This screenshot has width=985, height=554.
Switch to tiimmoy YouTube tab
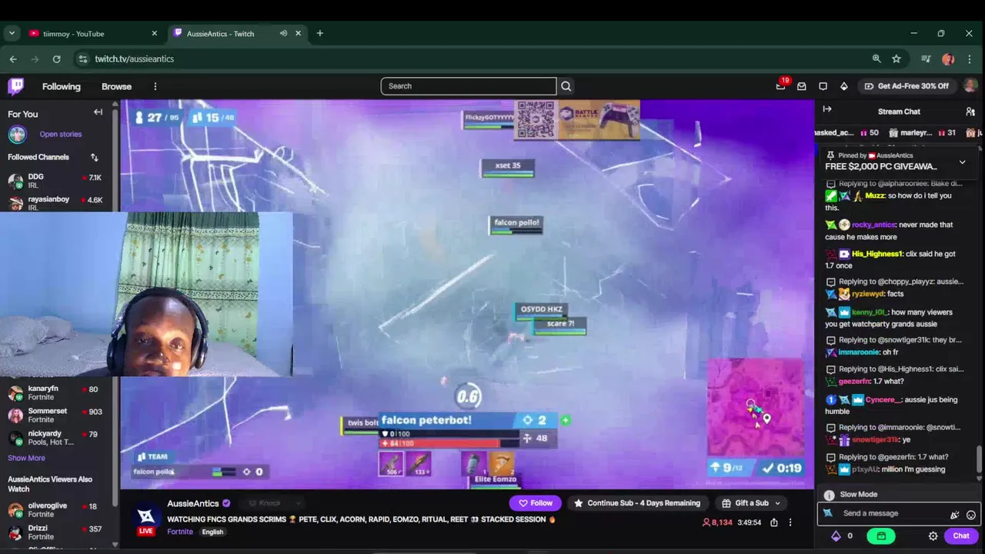(x=93, y=34)
